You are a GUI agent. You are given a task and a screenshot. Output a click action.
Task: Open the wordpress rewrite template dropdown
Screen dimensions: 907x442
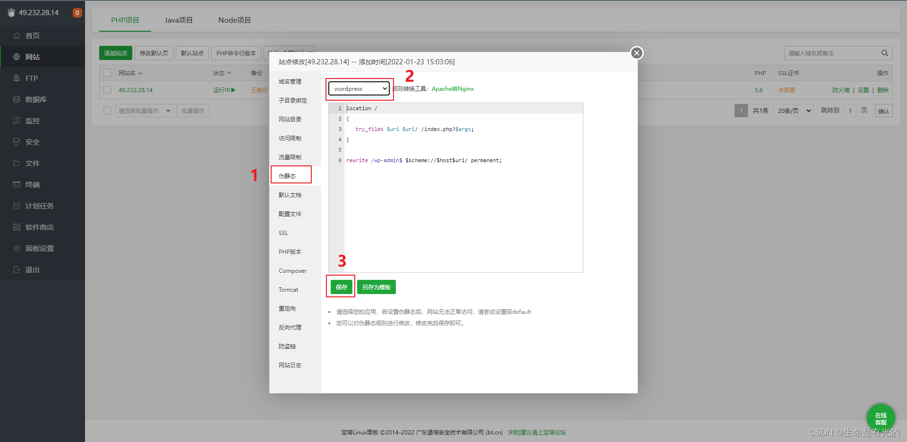click(359, 88)
